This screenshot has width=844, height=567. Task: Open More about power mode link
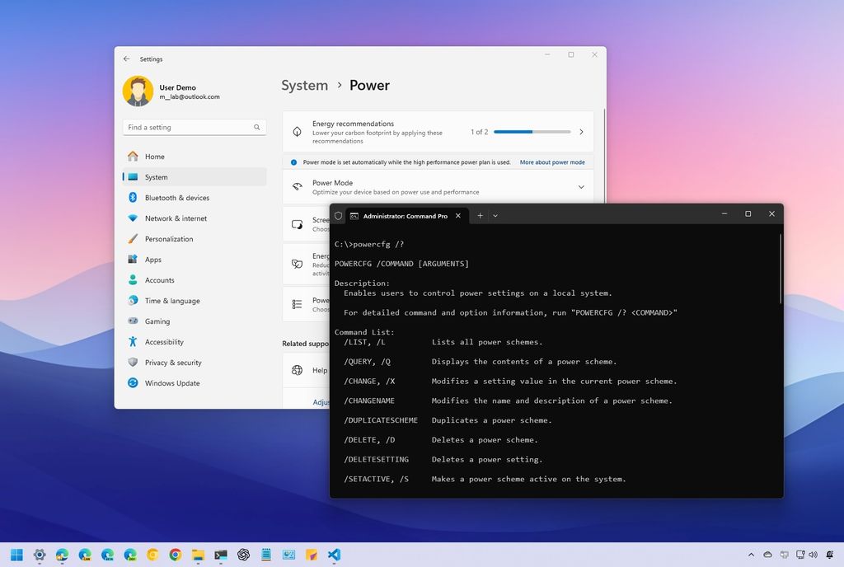point(552,162)
